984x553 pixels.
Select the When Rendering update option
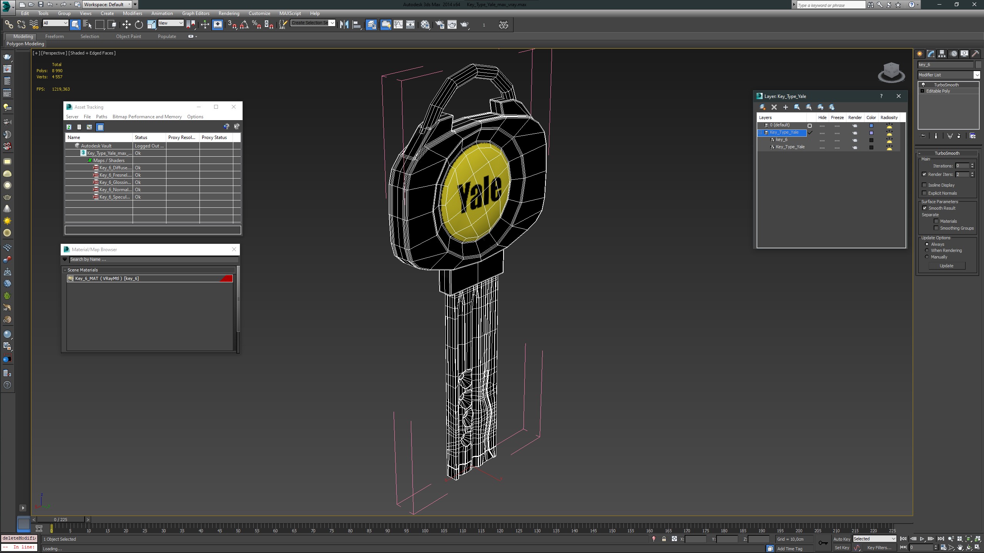click(x=927, y=250)
